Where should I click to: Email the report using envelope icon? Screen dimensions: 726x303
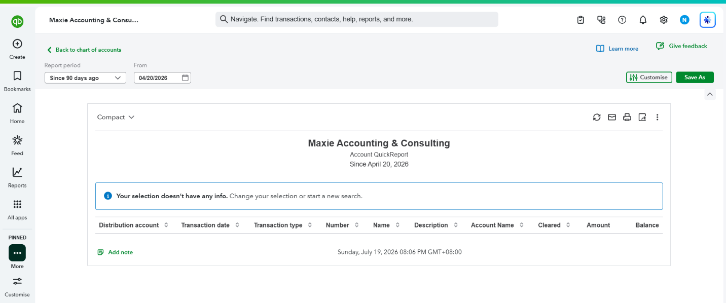612,117
